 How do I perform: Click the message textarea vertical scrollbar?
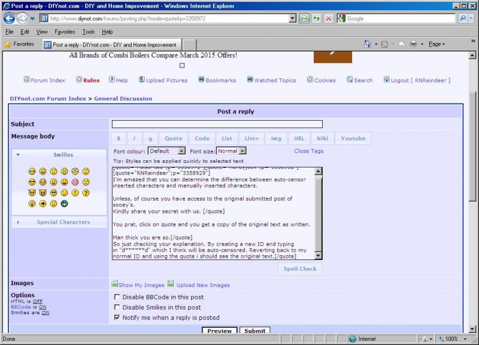click(x=318, y=212)
